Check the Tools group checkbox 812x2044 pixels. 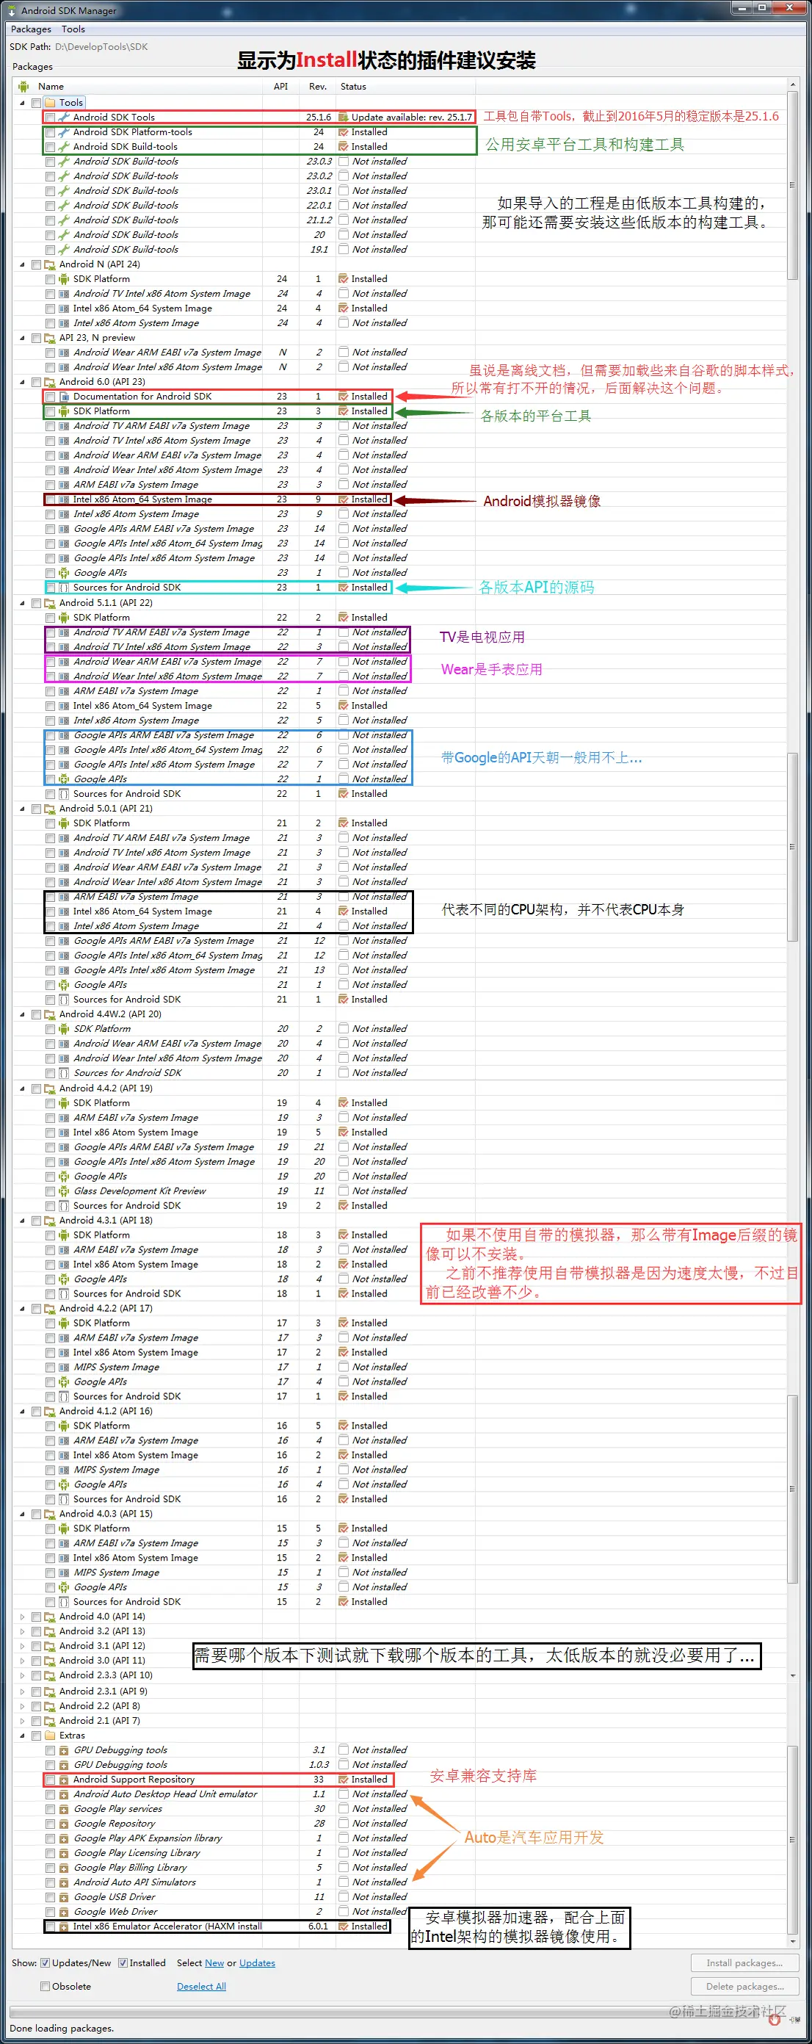(37, 103)
